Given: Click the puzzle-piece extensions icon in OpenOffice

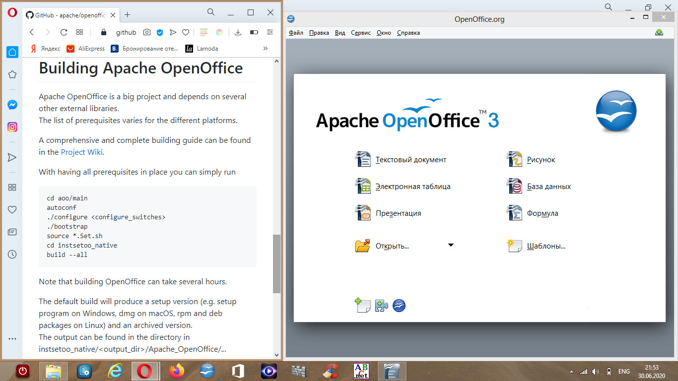Looking at the screenshot, I should [x=381, y=306].
